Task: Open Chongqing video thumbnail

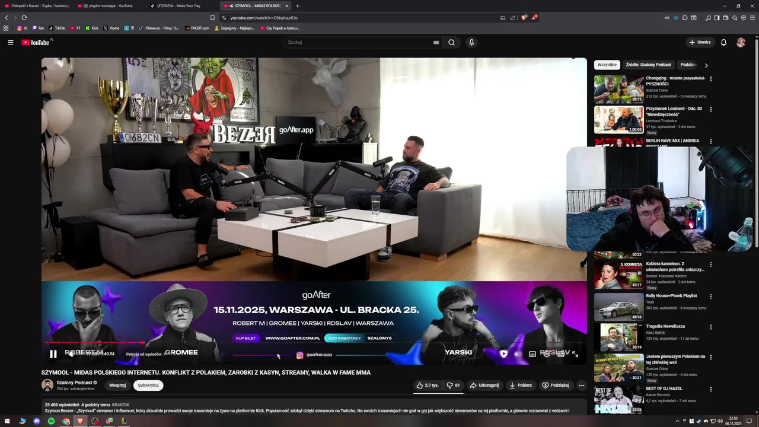Action: pos(619,89)
